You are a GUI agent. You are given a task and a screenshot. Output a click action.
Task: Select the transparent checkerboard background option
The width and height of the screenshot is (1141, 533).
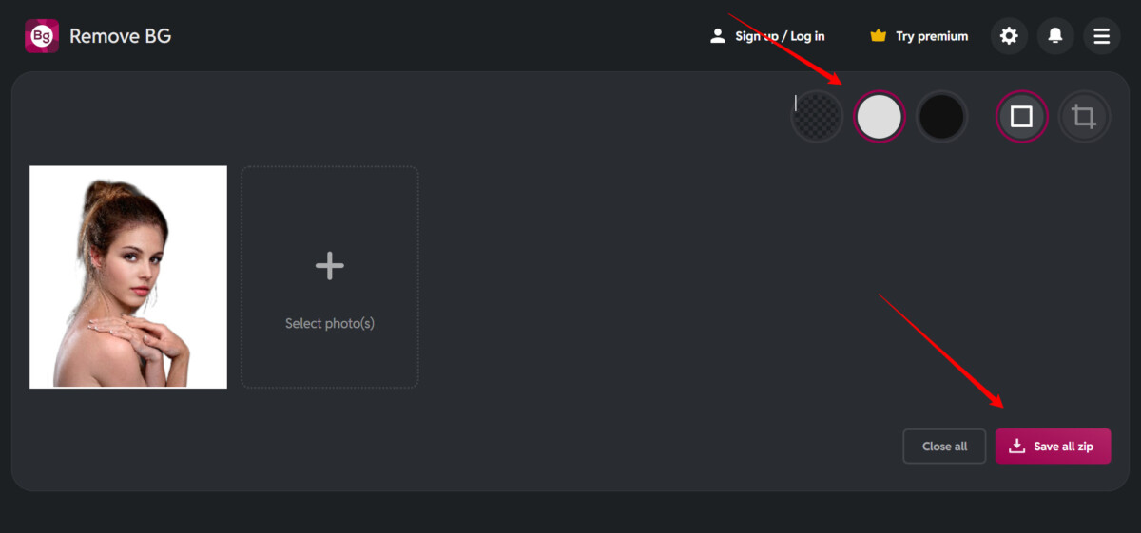(x=818, y=117)
